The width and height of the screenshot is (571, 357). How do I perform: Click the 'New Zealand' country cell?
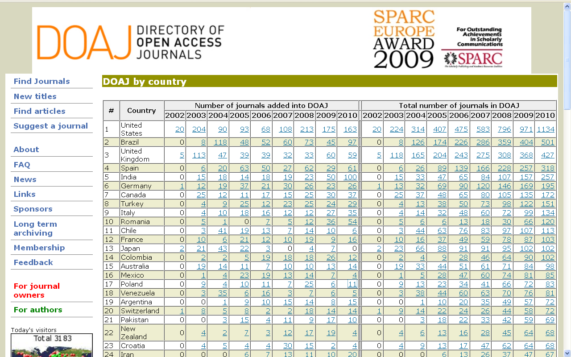click(x=141, y=333)
